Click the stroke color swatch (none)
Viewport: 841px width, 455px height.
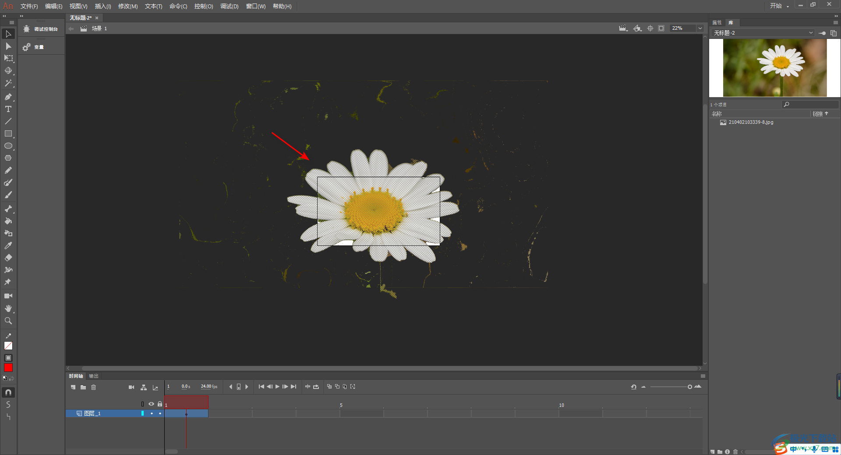click(8, 346)
